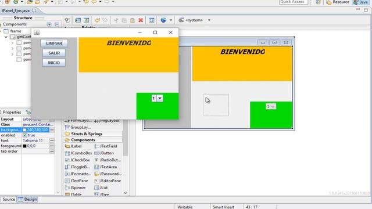Click the Class property value java.awt.Contai...
The image size is (372, 209).
(38, 124)
